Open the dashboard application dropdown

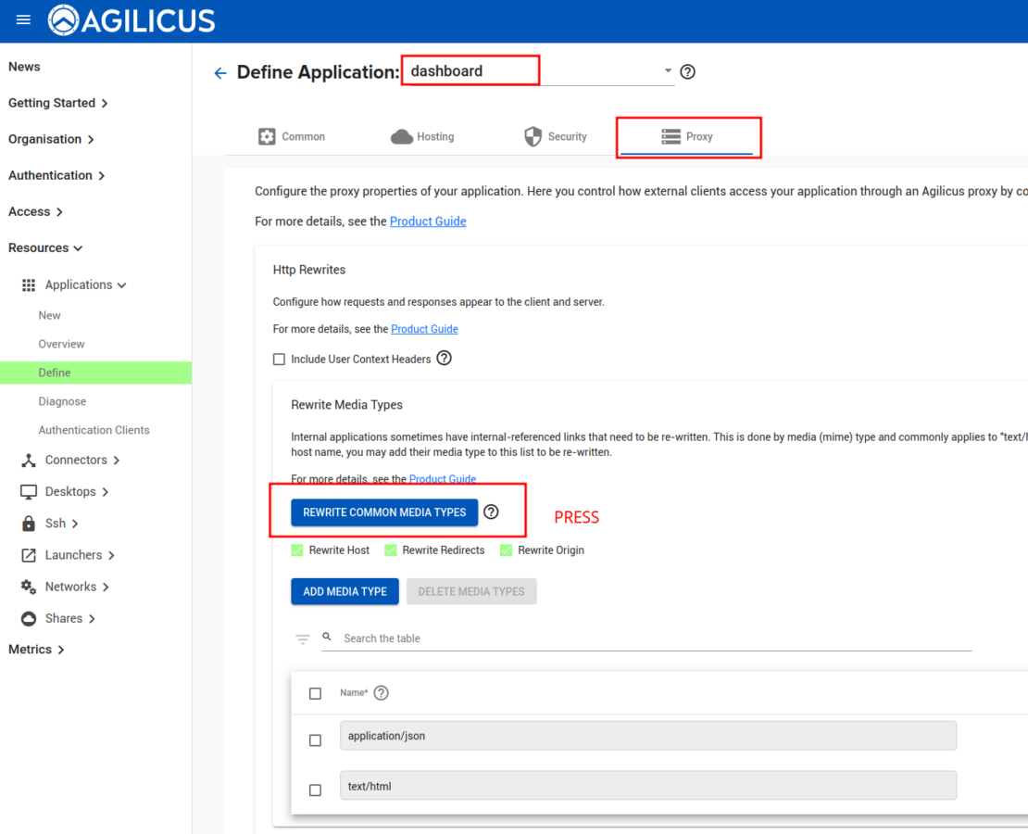[x=667, y=69]
